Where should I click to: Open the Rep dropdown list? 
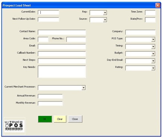point(105,13)
